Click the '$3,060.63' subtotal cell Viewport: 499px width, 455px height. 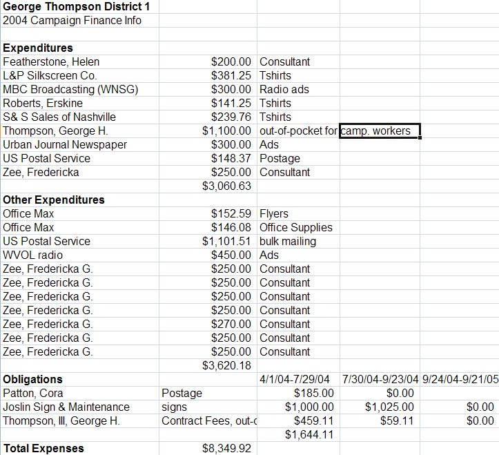(208, 186)
